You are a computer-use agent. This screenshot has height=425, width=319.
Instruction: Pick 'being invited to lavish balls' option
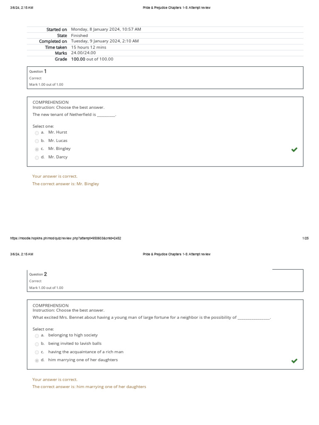37,344
